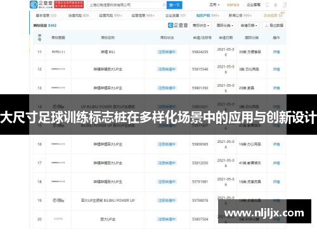Screen dimensions: 317x229
Task: Open 详情 link for row 17
Action: pyautogui.click(x=276, y=163)
